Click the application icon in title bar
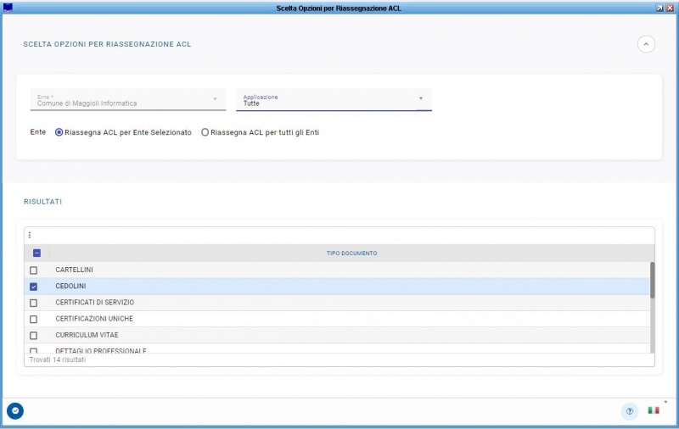679x429 pixels. (x=8, y=7)
